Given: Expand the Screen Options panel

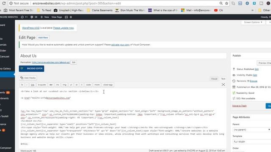Looking at the screenshot, I should pyautogui.click(x=253, y=22).
